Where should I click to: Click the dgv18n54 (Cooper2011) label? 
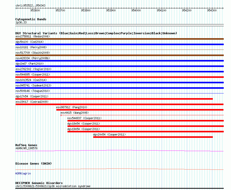(x=84, y=124)
